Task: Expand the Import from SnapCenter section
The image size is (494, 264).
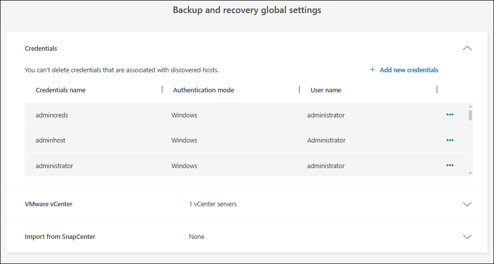Action: tap(467, 236)
